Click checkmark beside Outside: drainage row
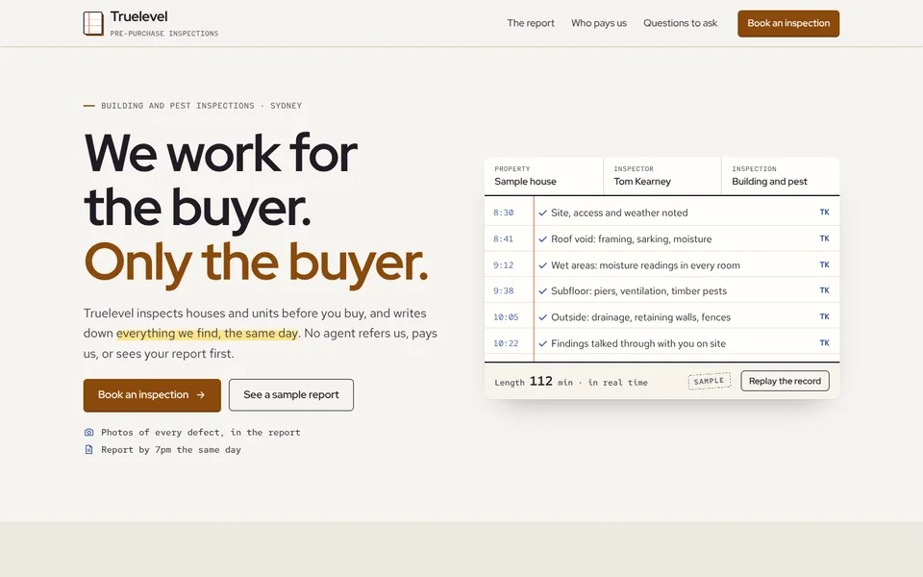Viewport: 923px width, 577px height. (542, 317)
